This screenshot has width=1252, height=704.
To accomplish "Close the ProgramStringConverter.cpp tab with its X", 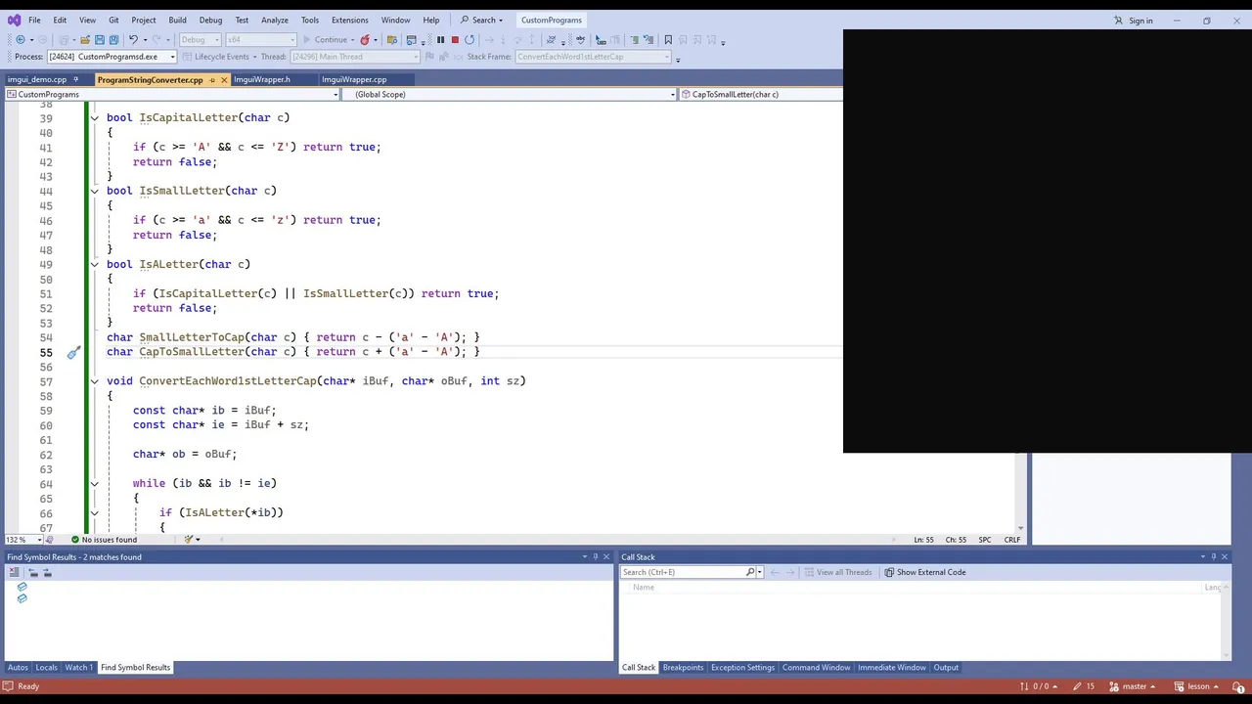I will pyautogui.click(x=224, y=79).
